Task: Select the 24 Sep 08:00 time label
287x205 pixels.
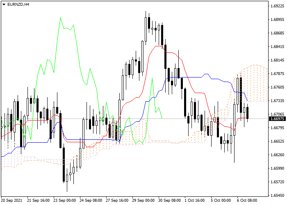Action: point(91,200)
